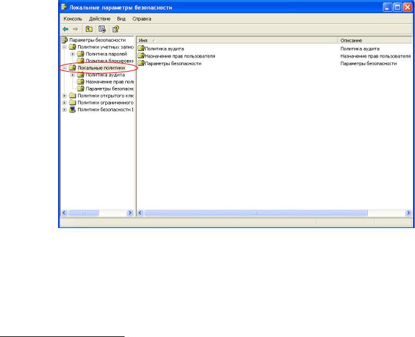This screenshot has height=337, width=415.
Task: Open the Вид menu
Action: click(121, 19)
